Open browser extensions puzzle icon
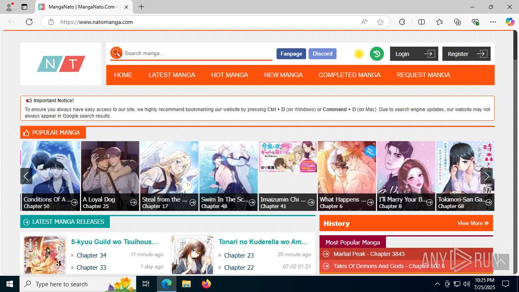 [402, 22]
